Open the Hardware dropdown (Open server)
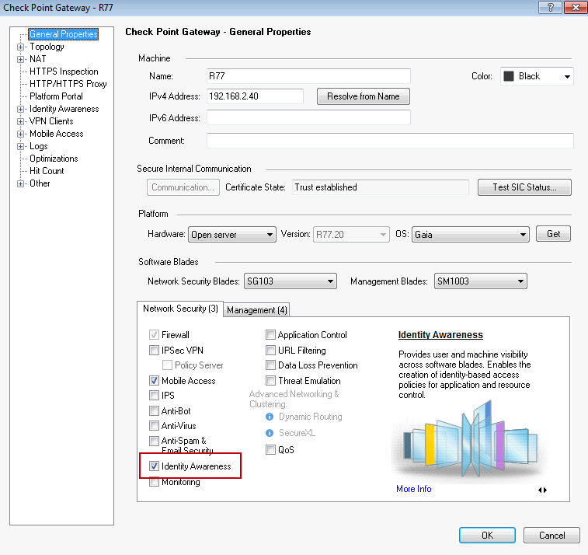Viewport: 588px width, 555px height. click(x=232, y=235)
